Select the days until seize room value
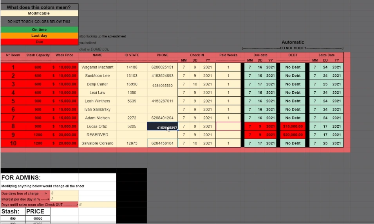 [x=97, y=204]
